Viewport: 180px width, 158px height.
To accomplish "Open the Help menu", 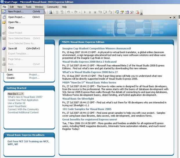I will [64, 7].
